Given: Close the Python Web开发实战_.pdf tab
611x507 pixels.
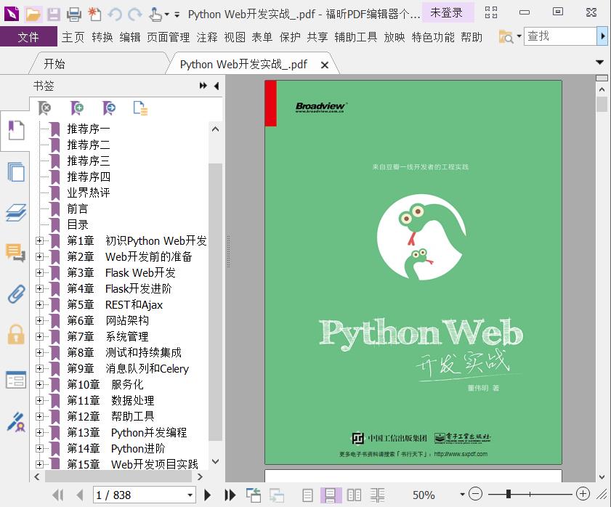Looking at the screenshot, I should coord(324,65).
